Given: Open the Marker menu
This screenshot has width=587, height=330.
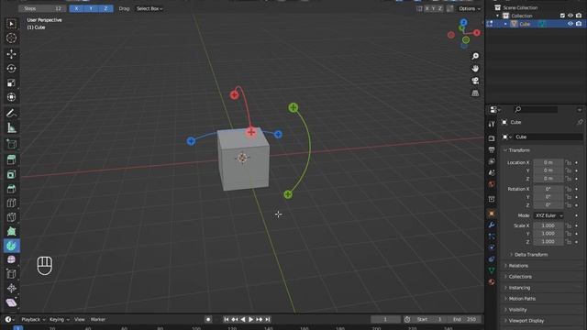Looking at the screenshot, I should coord(98,320).
